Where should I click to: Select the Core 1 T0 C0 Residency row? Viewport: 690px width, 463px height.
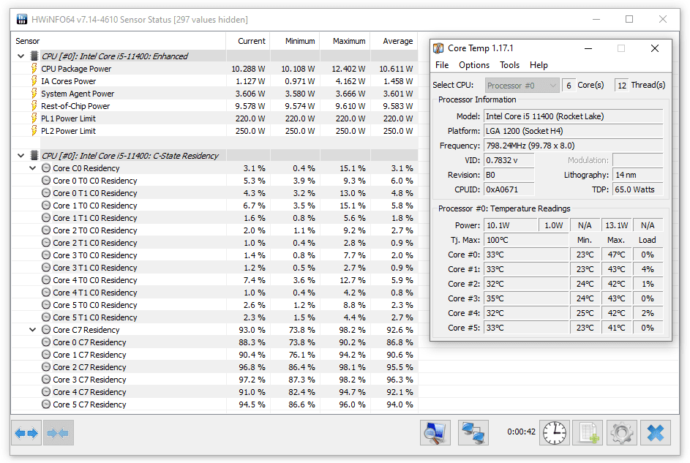214,206
